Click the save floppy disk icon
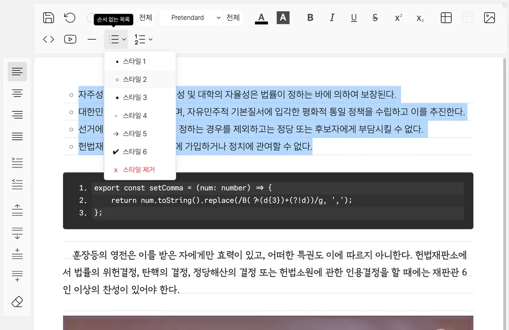The width and height of the screenshot is (509, 330). click(x=48, y=17)
